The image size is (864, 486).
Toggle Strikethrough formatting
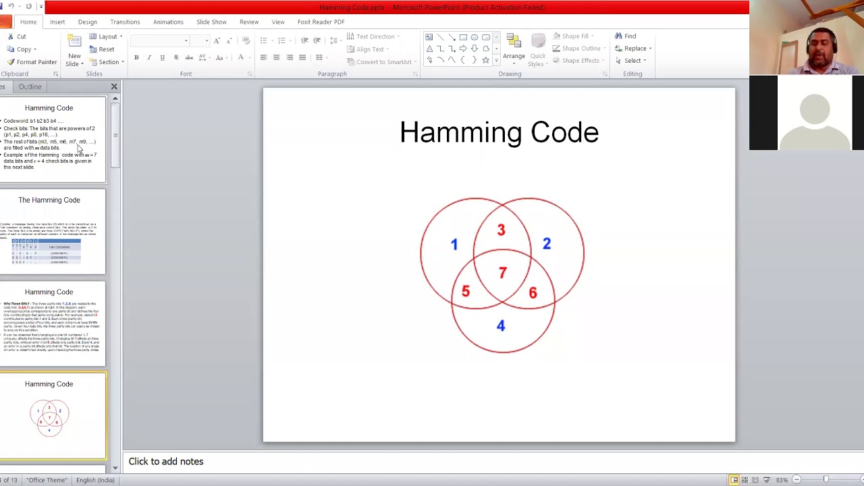click(189, 58)
